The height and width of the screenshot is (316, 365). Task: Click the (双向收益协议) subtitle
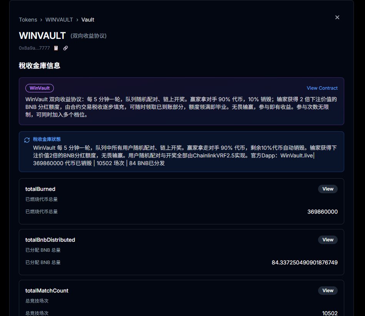tap(88, 36)
